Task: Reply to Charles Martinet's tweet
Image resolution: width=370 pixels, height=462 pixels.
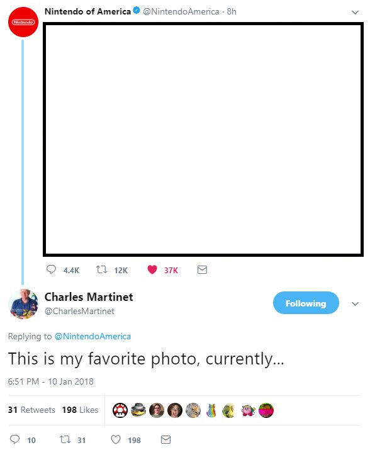Action: tap(14, 439)
